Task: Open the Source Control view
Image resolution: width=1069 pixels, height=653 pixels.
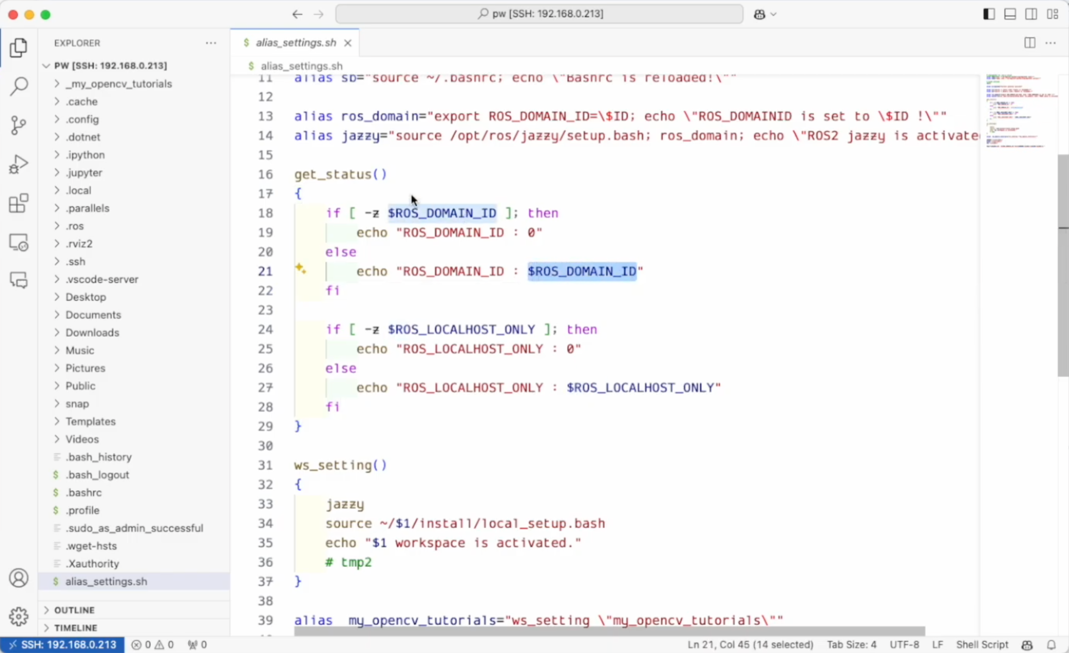Action: pos(19,126)
